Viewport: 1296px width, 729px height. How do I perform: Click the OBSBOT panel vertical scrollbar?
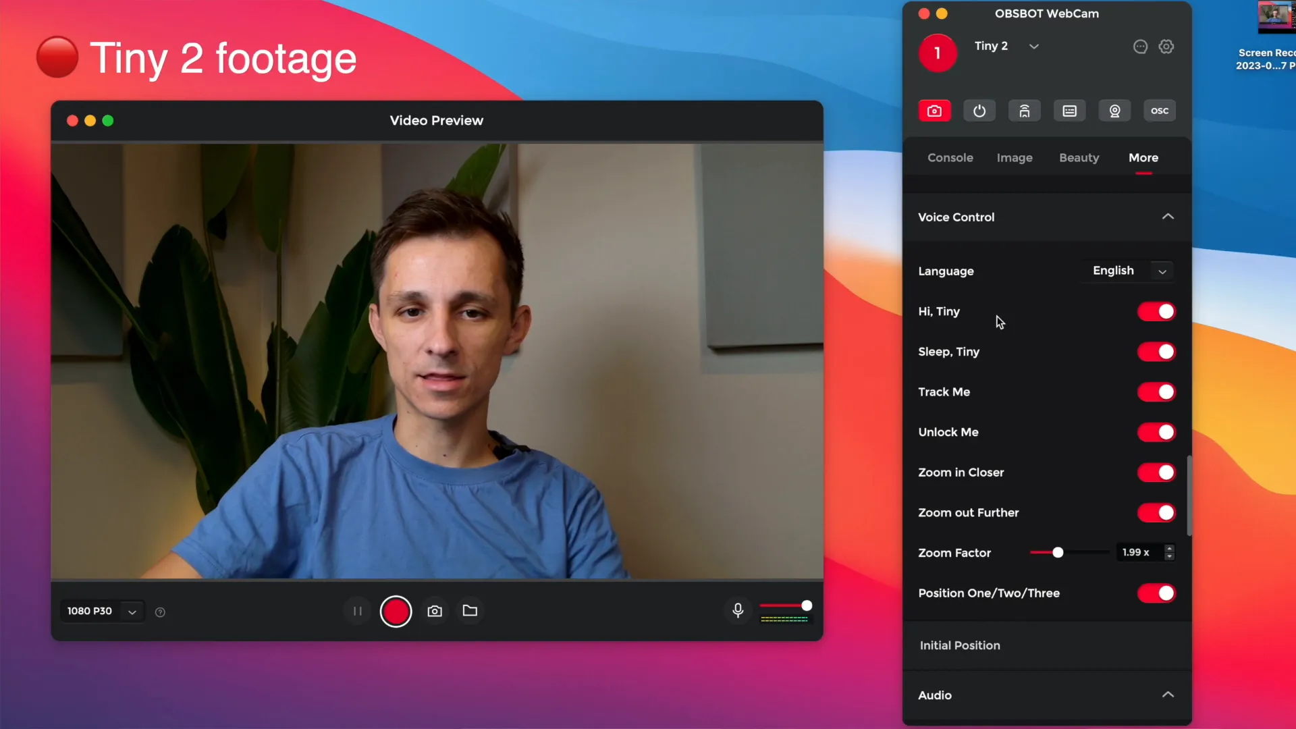(1189, 496)
